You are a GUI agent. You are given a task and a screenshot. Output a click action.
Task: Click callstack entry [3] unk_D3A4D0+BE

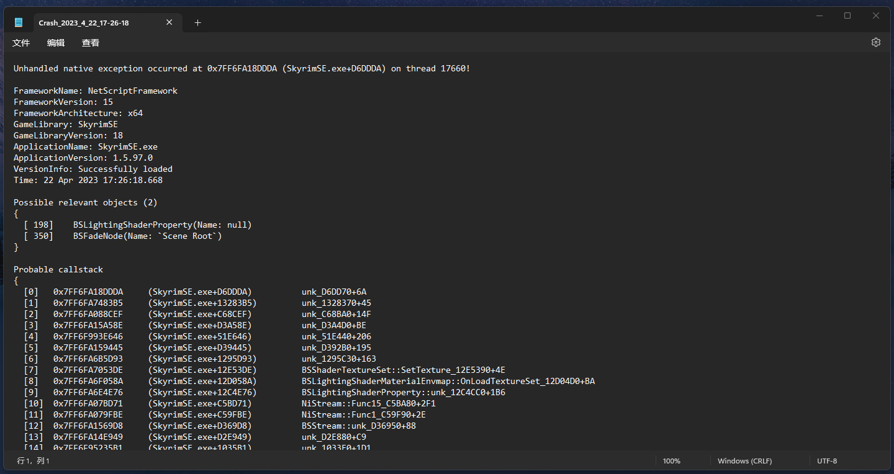(195, 325)
